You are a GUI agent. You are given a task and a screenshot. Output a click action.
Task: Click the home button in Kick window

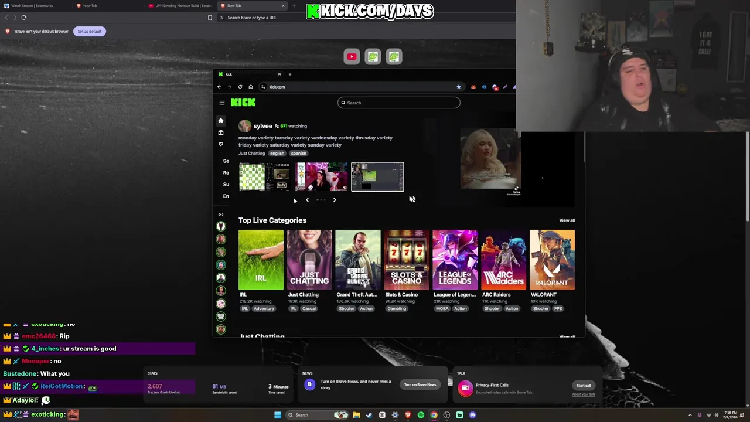[x=250, y=87]
